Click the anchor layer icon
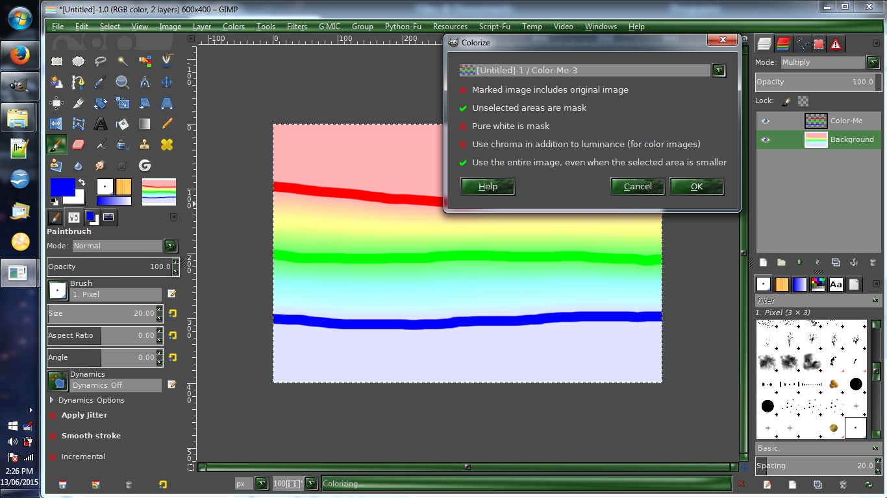887x498 pixels. [854, 263]
